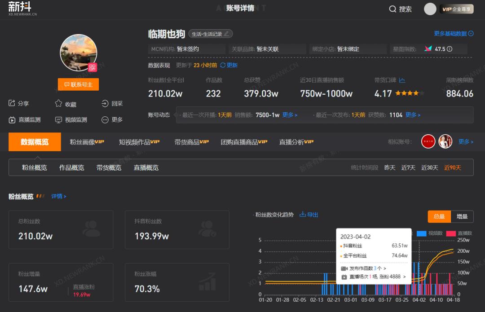Click the search magnifier icon
The width and height of the screenshot is (485, 312).
(392, 9)
